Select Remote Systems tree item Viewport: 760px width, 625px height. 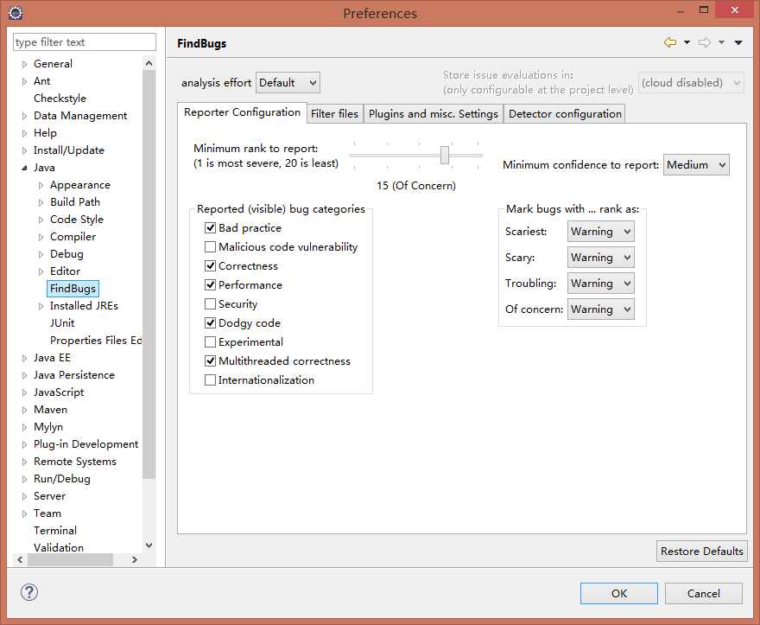[74, 462]
